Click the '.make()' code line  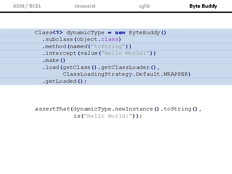(54, 60)
